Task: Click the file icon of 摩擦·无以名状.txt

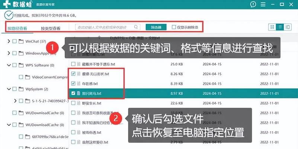Action: point(78,74)
